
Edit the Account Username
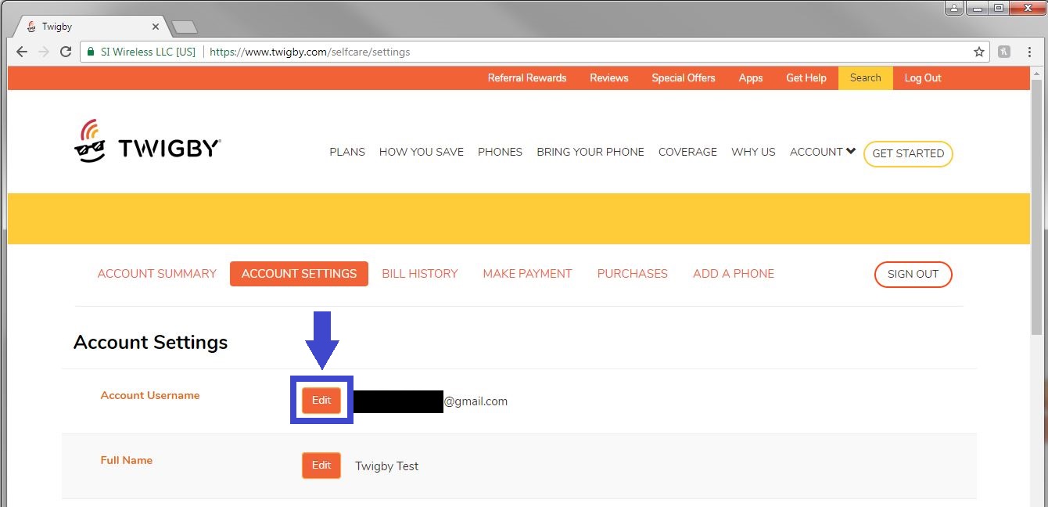pos(321,401)
